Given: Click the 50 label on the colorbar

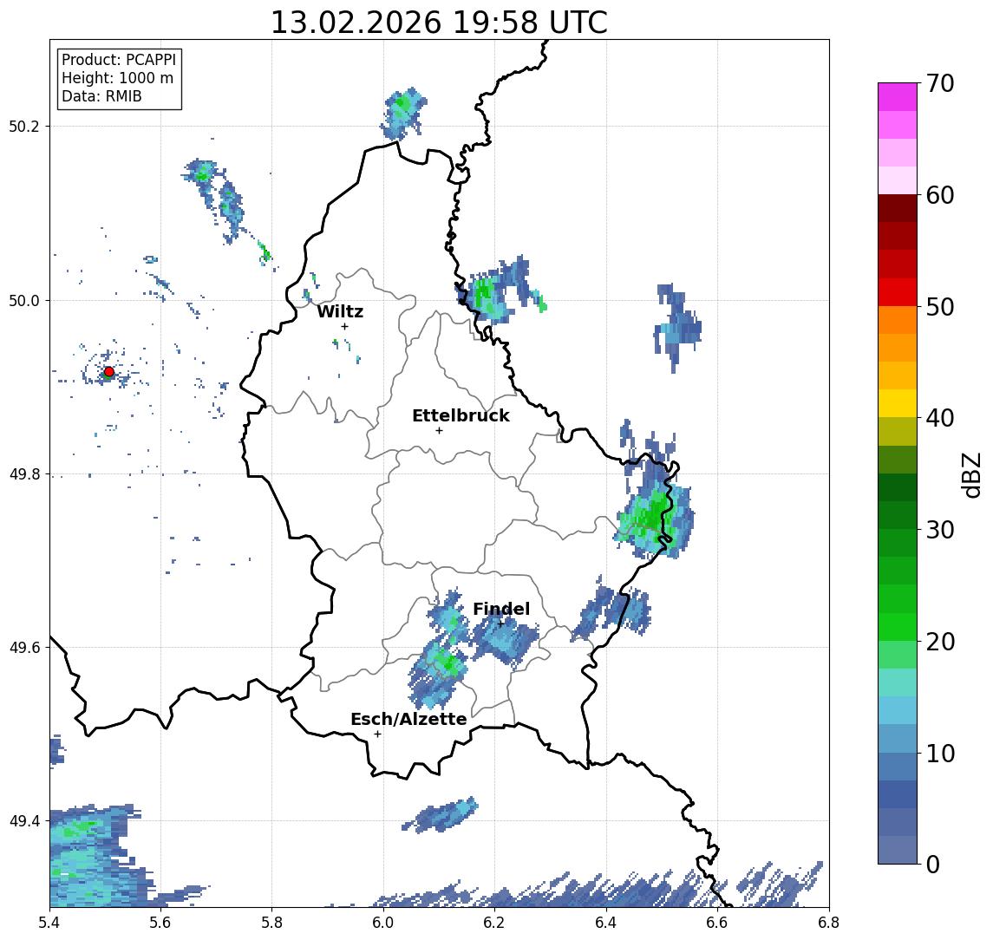Looking at the screenshot, I should [939, 307].
